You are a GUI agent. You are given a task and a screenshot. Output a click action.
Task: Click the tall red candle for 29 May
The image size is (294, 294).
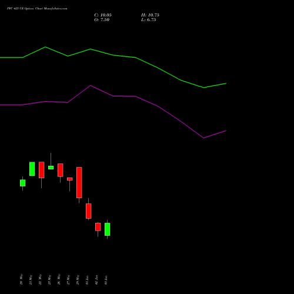79,182
